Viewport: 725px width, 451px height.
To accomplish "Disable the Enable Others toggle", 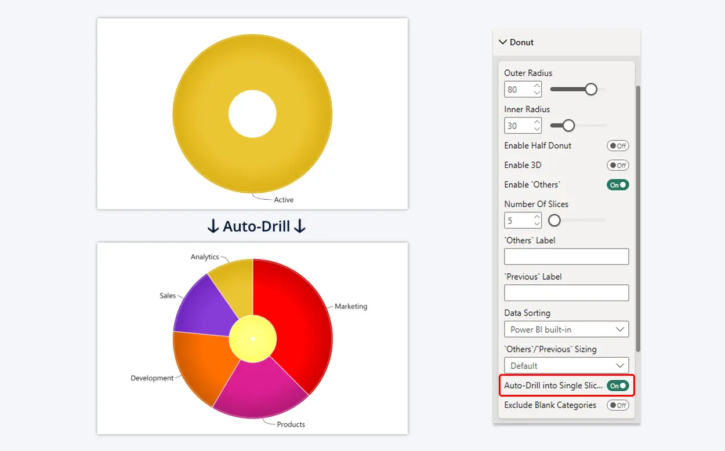I will 617,185.
